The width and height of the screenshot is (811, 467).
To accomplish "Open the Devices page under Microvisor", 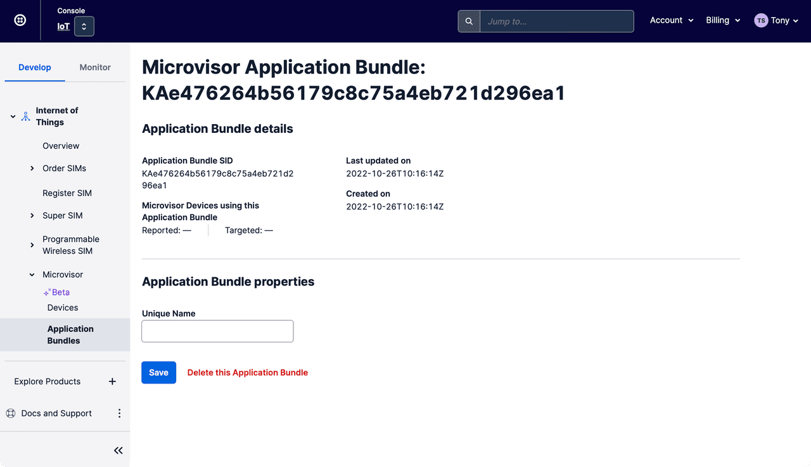I will click(x=62, y=307).
